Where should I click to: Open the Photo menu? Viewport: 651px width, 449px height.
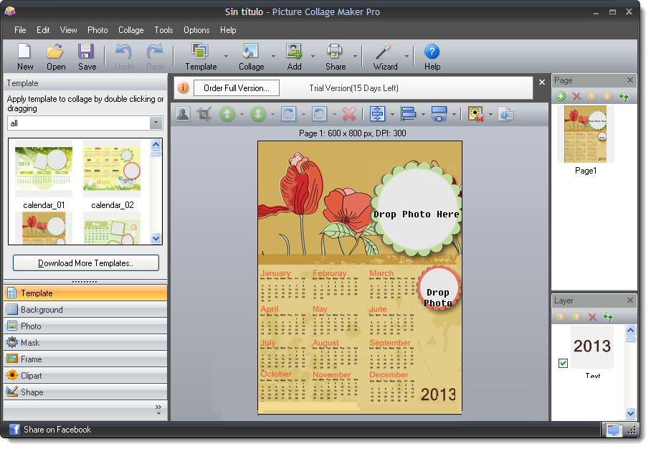coord(98,30)
